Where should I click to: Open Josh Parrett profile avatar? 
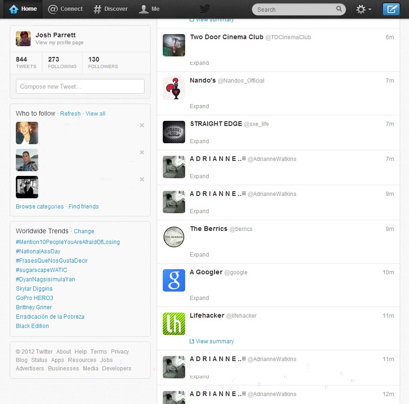click(x=23, y=39)
